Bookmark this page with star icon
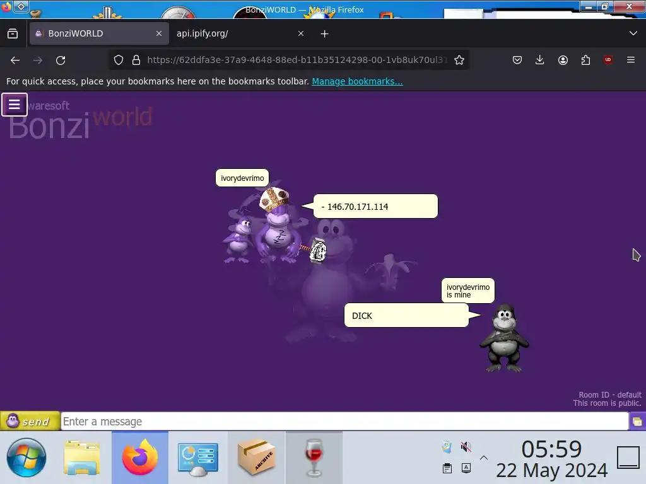Viewport: 646px width, 484px height. click(459, 60)
